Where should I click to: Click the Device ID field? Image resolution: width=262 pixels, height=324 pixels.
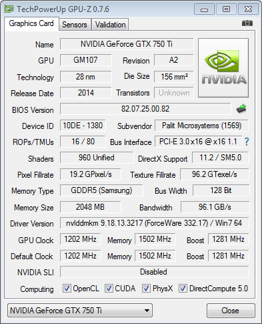point(83,126)
